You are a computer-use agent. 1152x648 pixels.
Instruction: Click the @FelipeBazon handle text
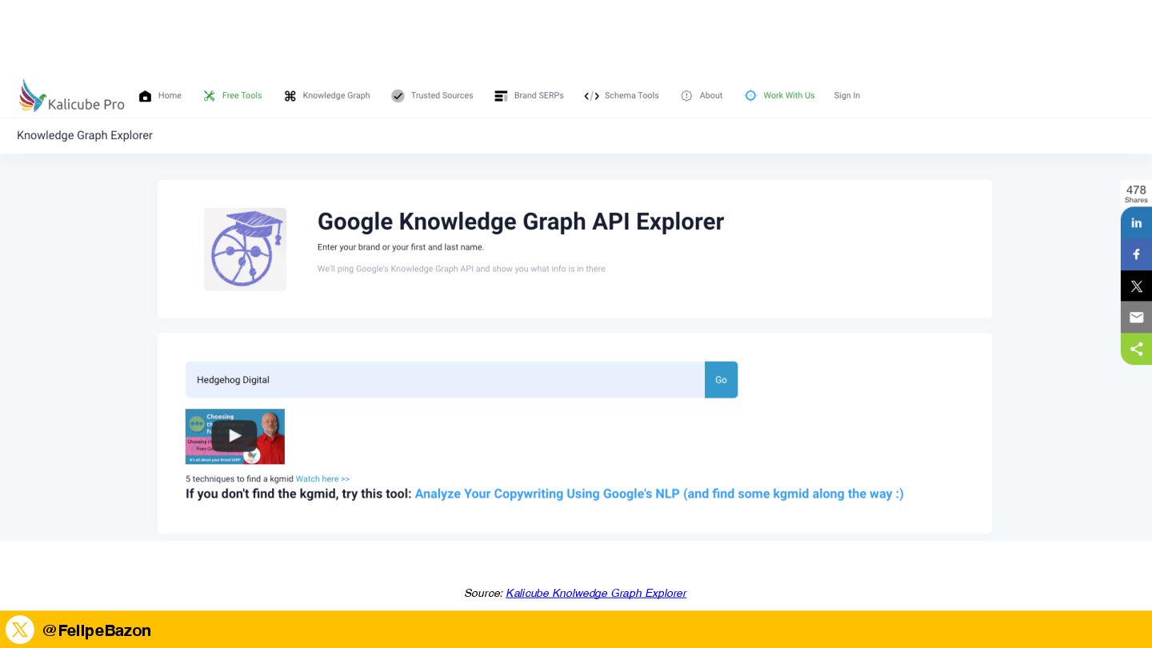click(97, 630)
